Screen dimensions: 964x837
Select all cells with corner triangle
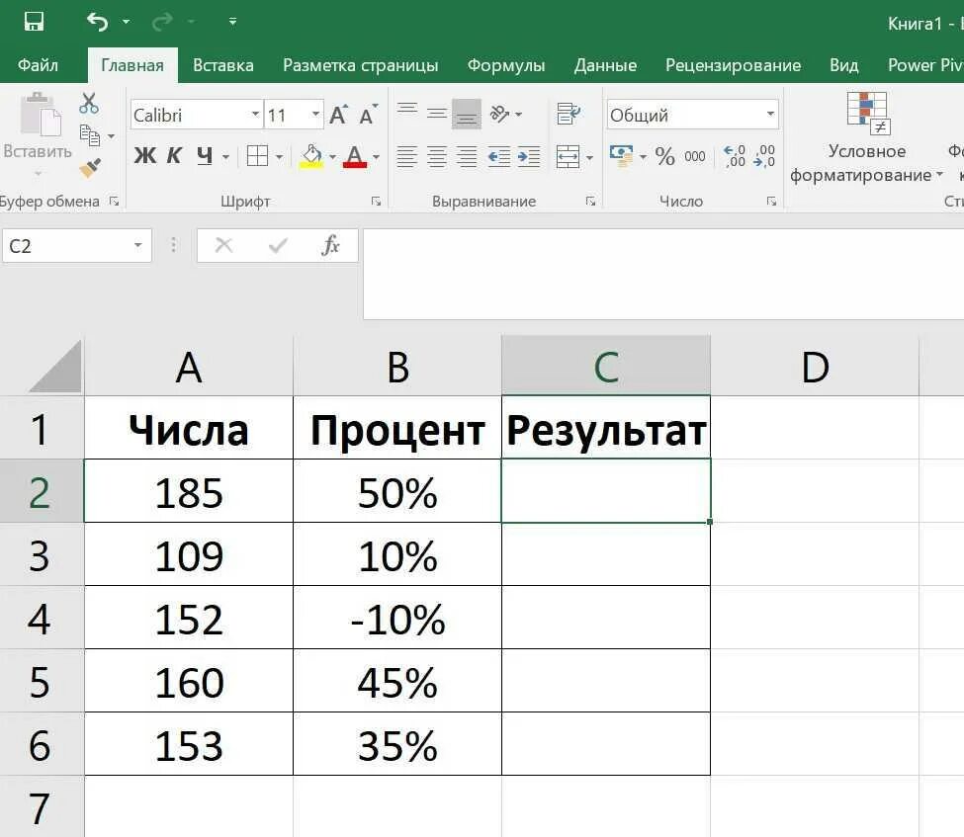(55, 367)
